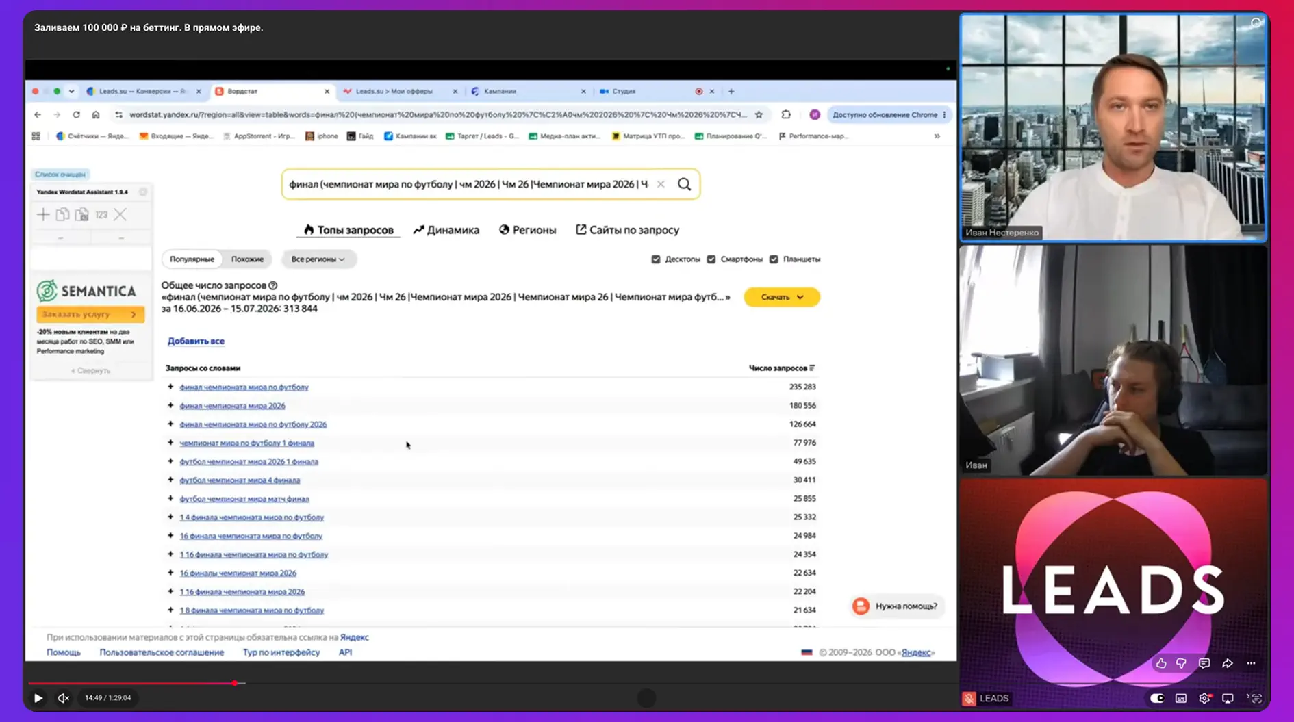
Task: Seek on the video progress bar
Action: tap(492, 683)
